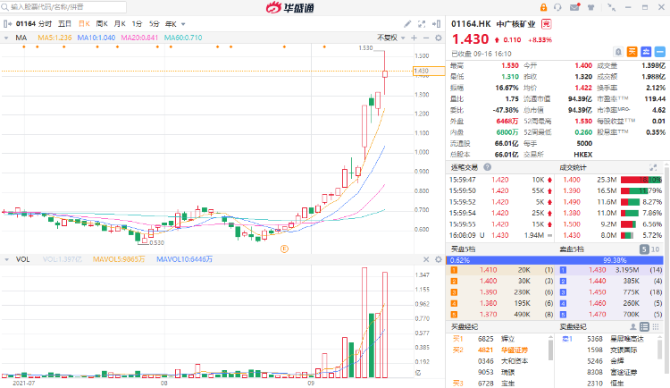Select 日K daily candlestick tab
The image size is (670, 388).
[x=84, y=24]
